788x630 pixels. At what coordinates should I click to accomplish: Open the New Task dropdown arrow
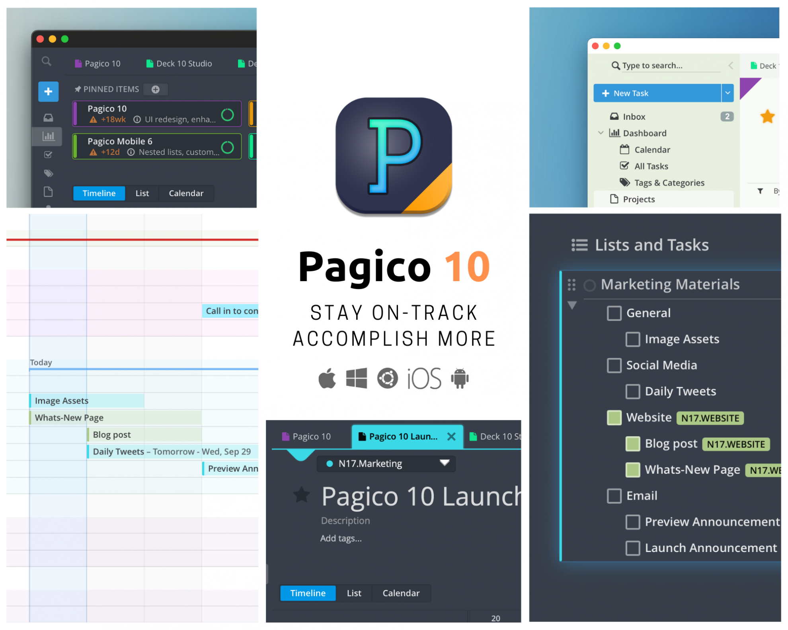coord(728,93)
